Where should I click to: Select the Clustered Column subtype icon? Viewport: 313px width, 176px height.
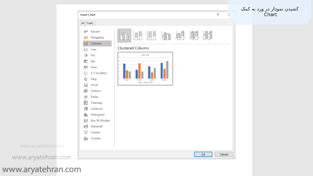pyautogui.click(x=124, y=36)
